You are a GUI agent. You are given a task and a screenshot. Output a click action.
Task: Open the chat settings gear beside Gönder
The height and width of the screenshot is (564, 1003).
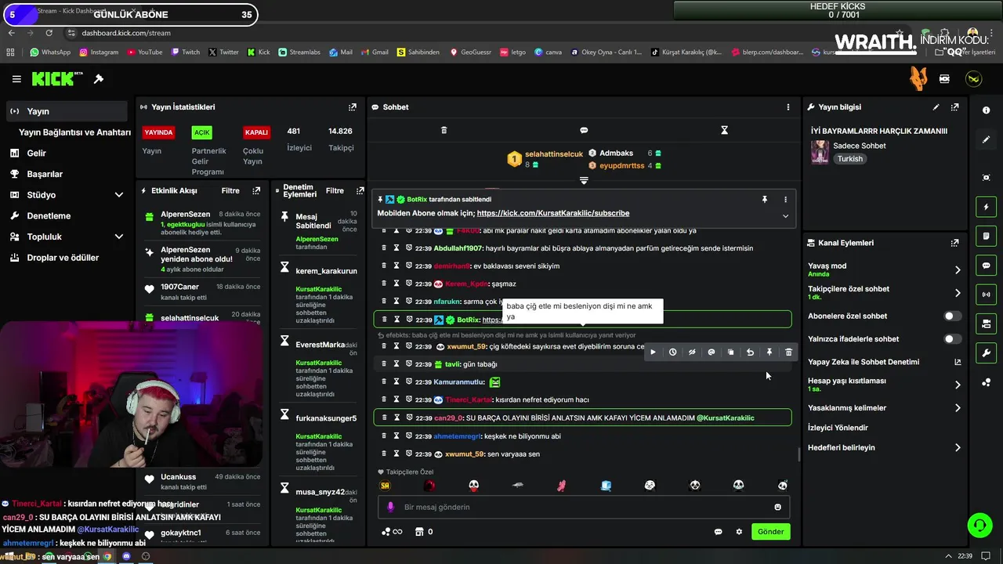(x=739, y=532)
